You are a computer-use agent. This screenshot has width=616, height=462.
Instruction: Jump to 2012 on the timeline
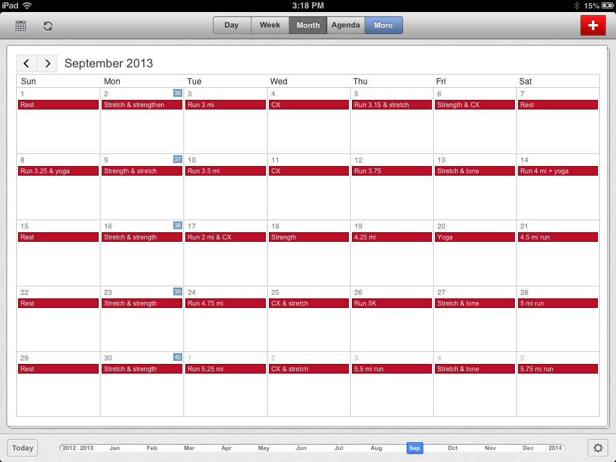(x=69, y=448)
